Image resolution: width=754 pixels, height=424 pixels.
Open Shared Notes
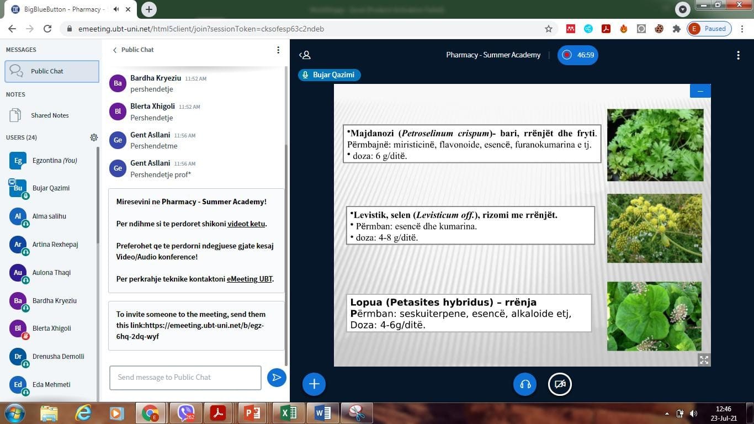pyautogui.click(x=50, y=115)
